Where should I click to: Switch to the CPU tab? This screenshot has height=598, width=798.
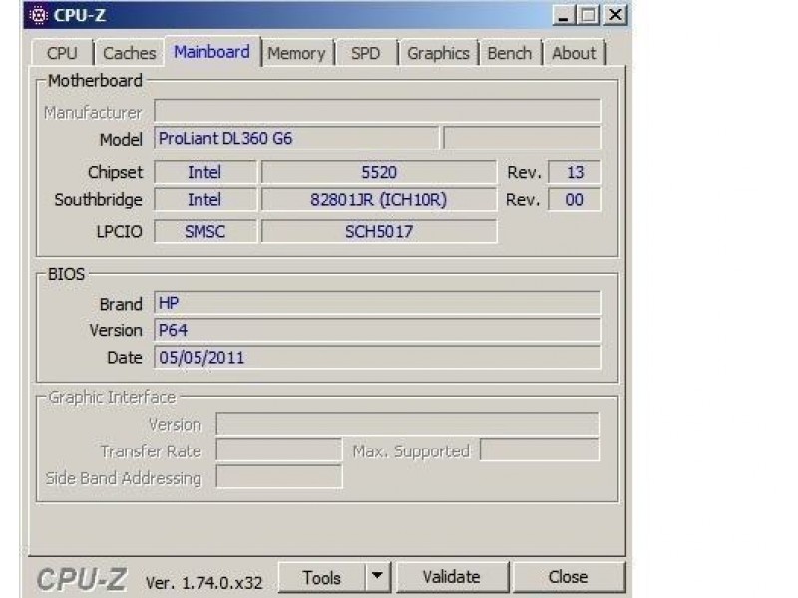62,53
